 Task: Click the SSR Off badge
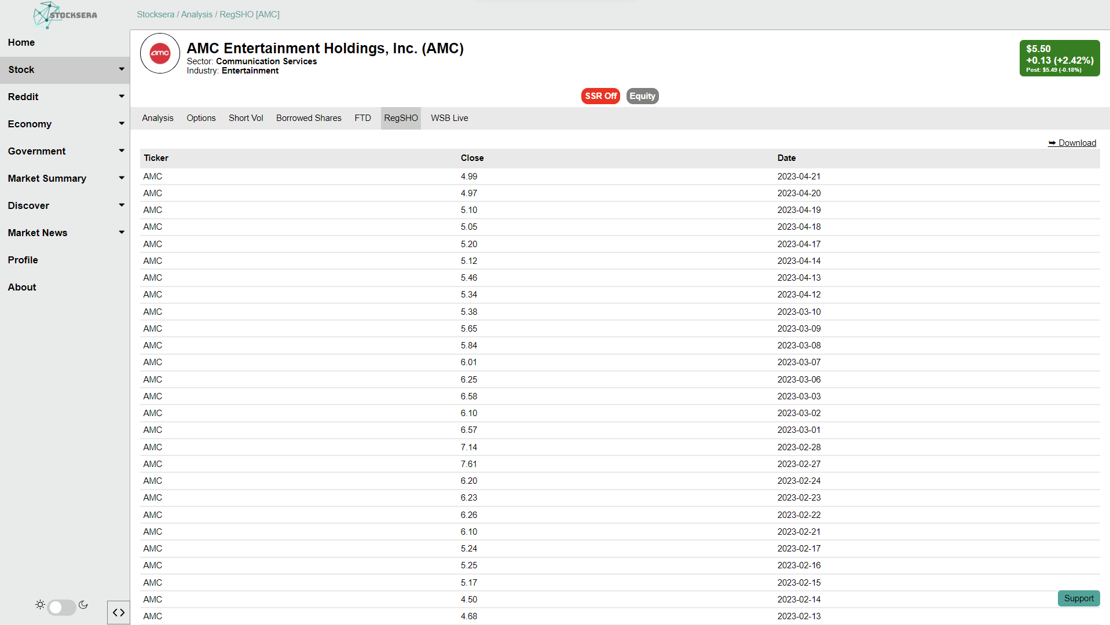[600, 96]
